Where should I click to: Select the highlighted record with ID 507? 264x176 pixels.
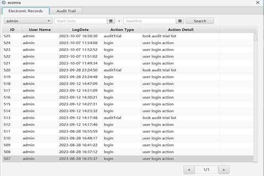tap(113, 159)
